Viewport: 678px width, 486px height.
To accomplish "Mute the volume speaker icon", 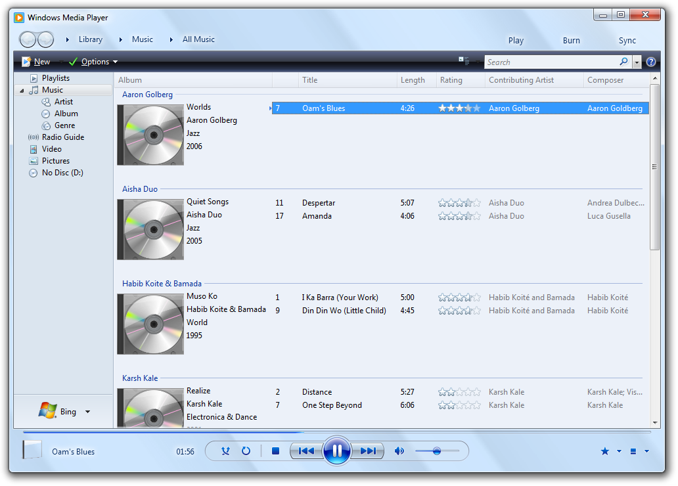I will (x=399, y=451).
